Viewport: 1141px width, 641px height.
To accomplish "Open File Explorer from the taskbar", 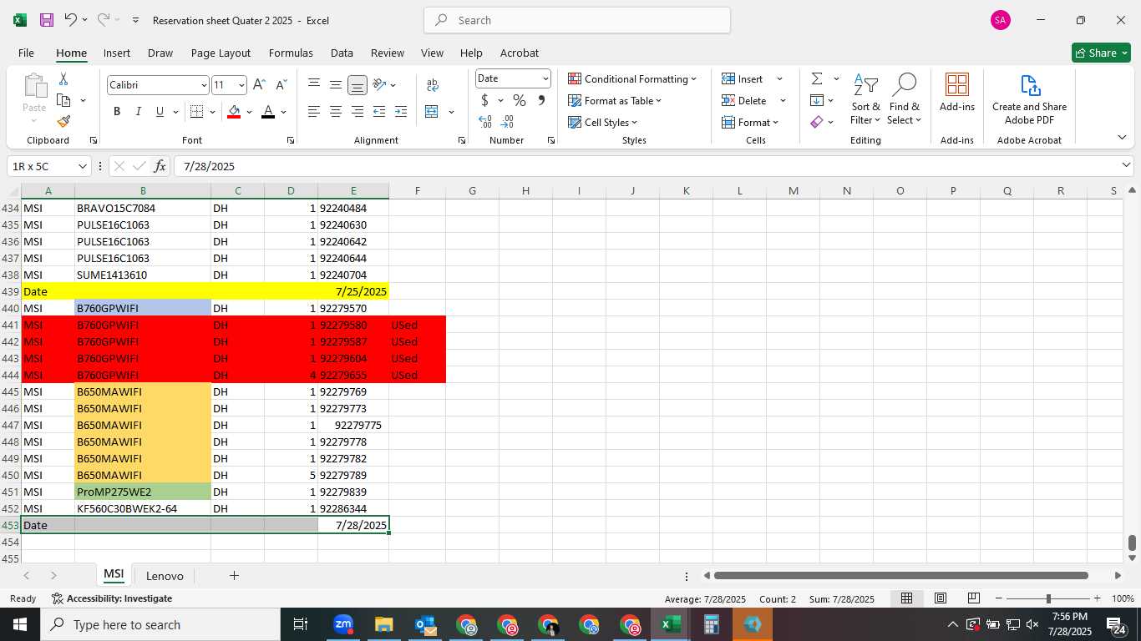I will 384,624.
